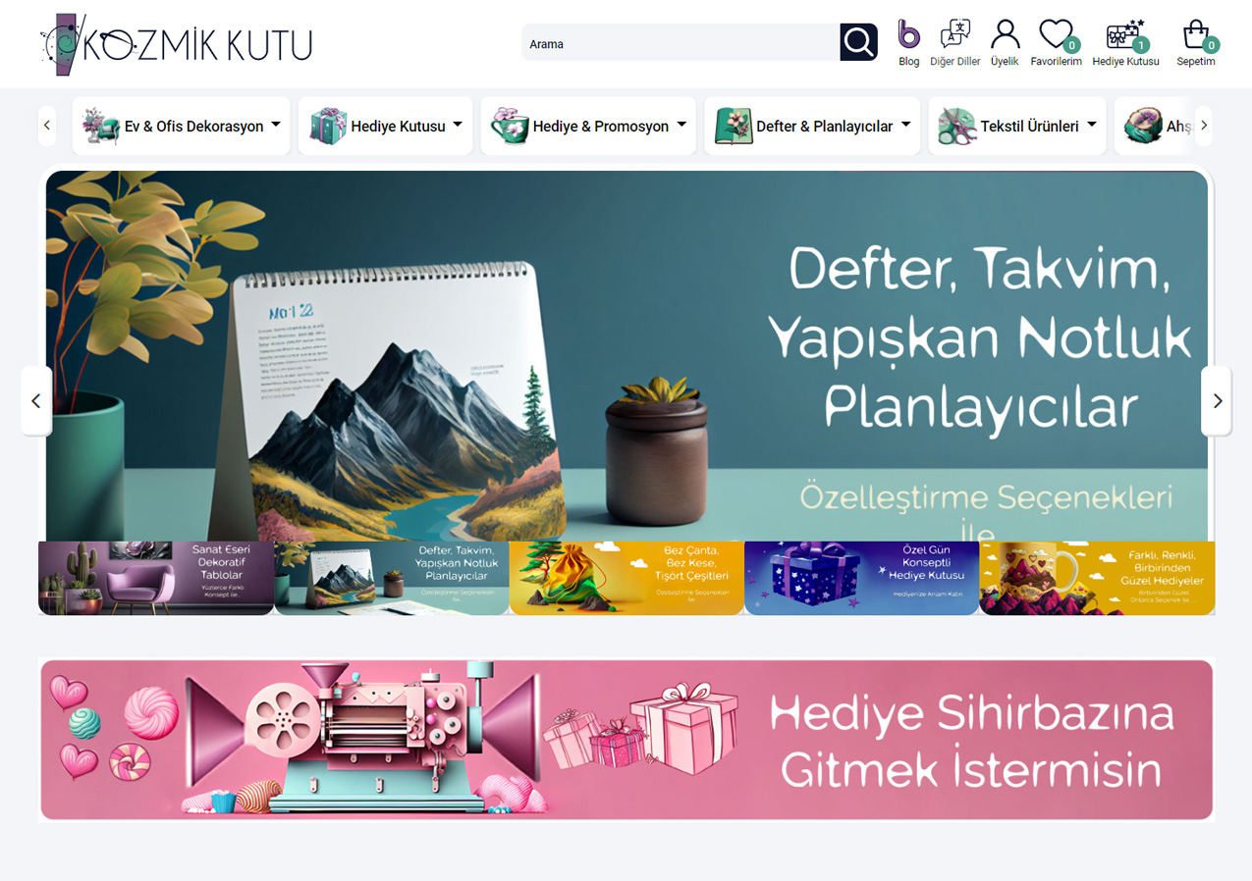Click the Arama search field

coord(680,43)
